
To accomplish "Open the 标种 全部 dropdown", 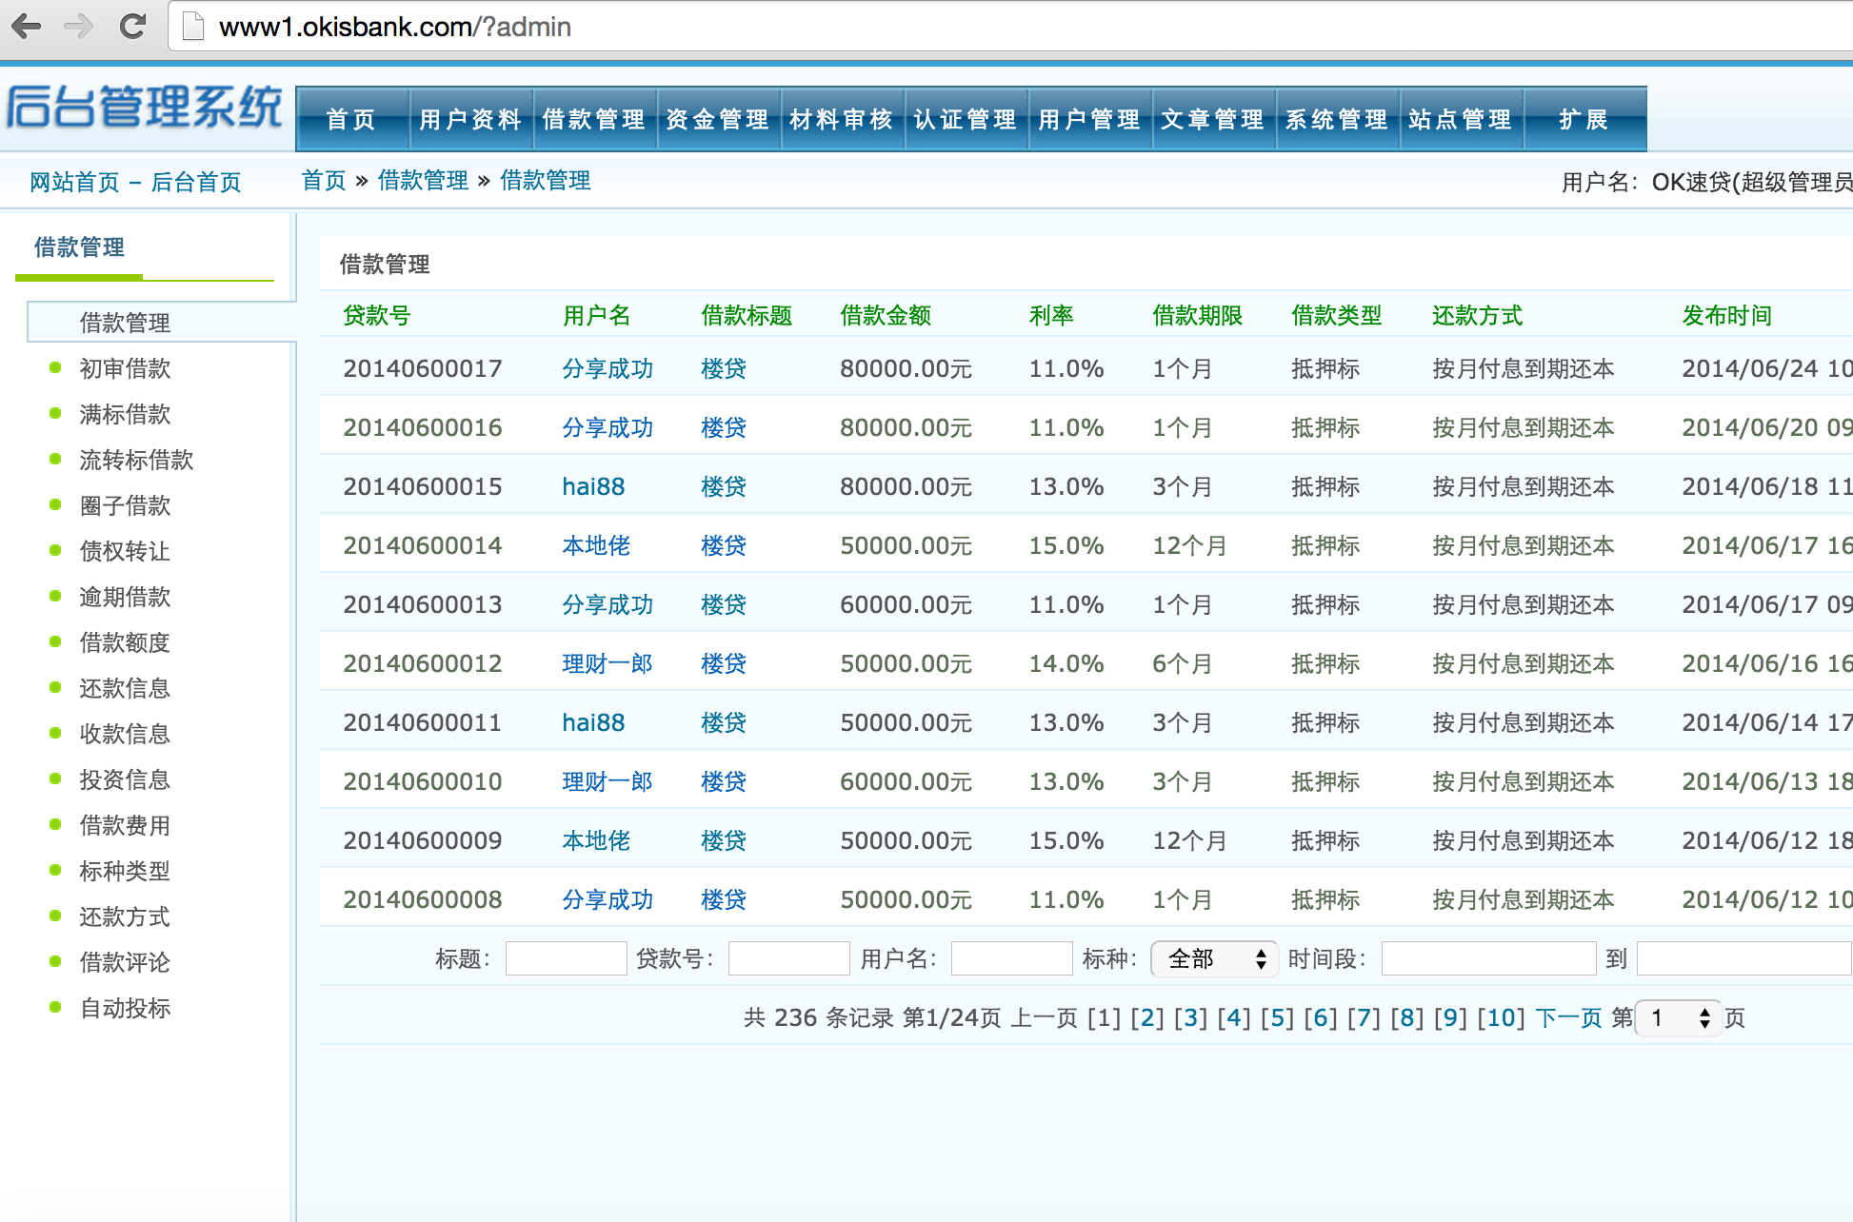I will pos(1215,958).
